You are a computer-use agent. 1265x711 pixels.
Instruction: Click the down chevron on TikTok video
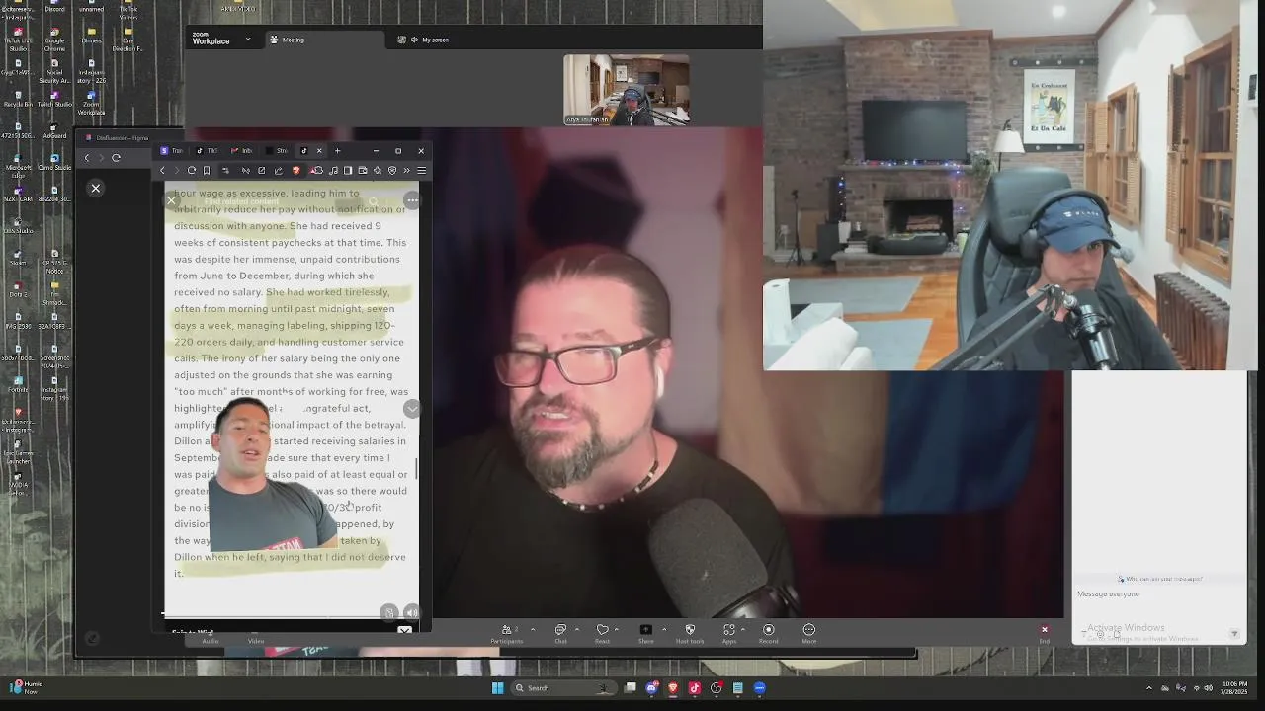tap(412, 409)
